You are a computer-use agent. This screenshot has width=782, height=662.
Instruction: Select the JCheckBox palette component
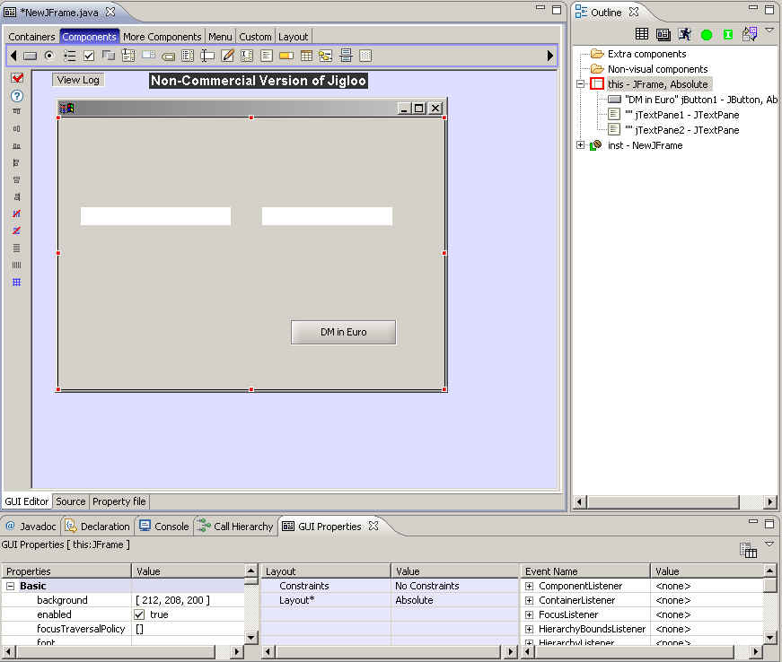tap(89, 56)
